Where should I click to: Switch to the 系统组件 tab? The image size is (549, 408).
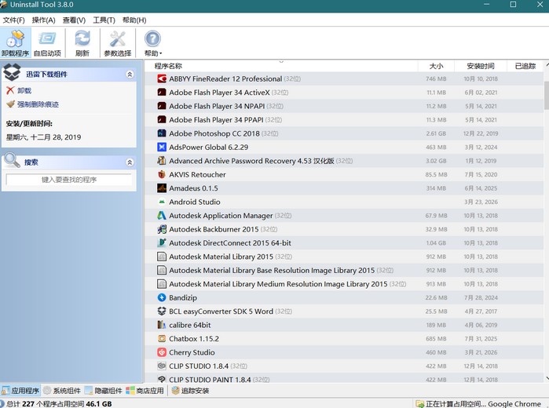pyautogui.click(x=62, y=391)
